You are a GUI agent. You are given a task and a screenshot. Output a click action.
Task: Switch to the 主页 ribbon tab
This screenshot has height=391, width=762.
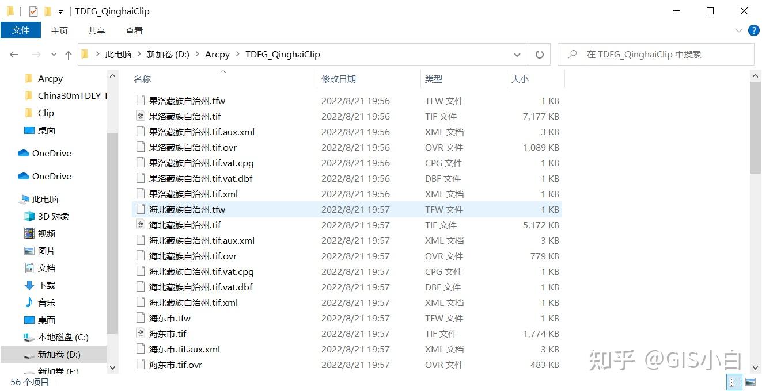coord(59,30)
